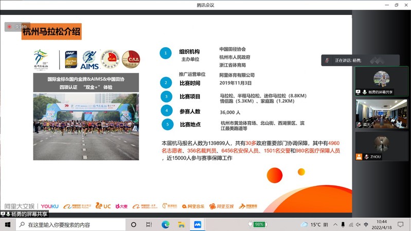This screenshot has width=411, height=231.
Task: Toggle microphone icon on ZHOU tile
Action: tap(366, 157)
